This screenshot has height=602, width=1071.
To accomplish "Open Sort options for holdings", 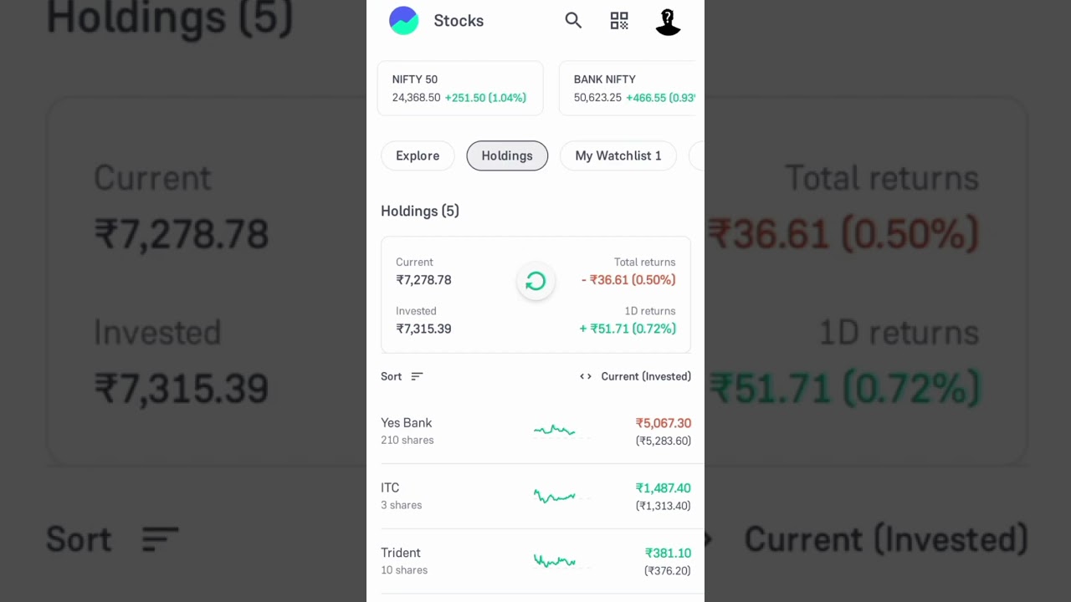I will click(x=392, y=376).
